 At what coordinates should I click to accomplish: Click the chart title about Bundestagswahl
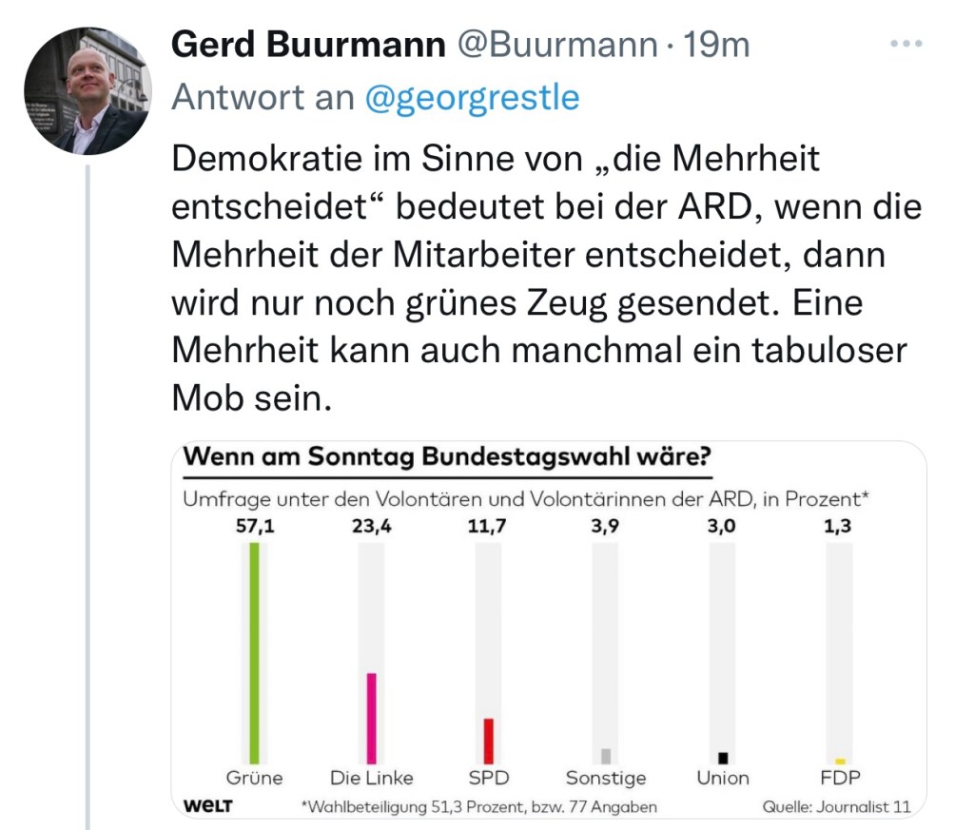(447, 456)
